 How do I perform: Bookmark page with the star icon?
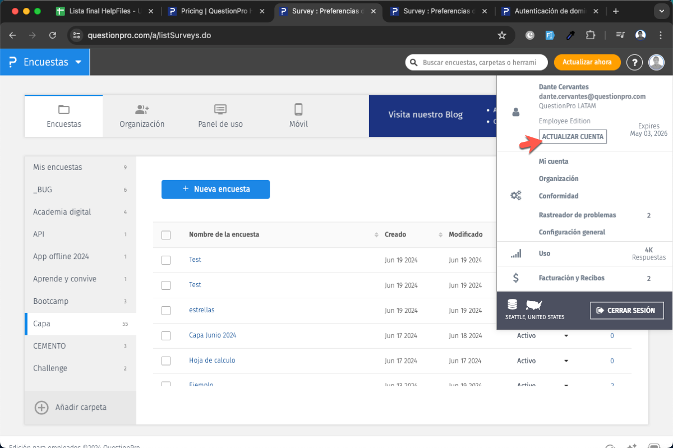502,35
